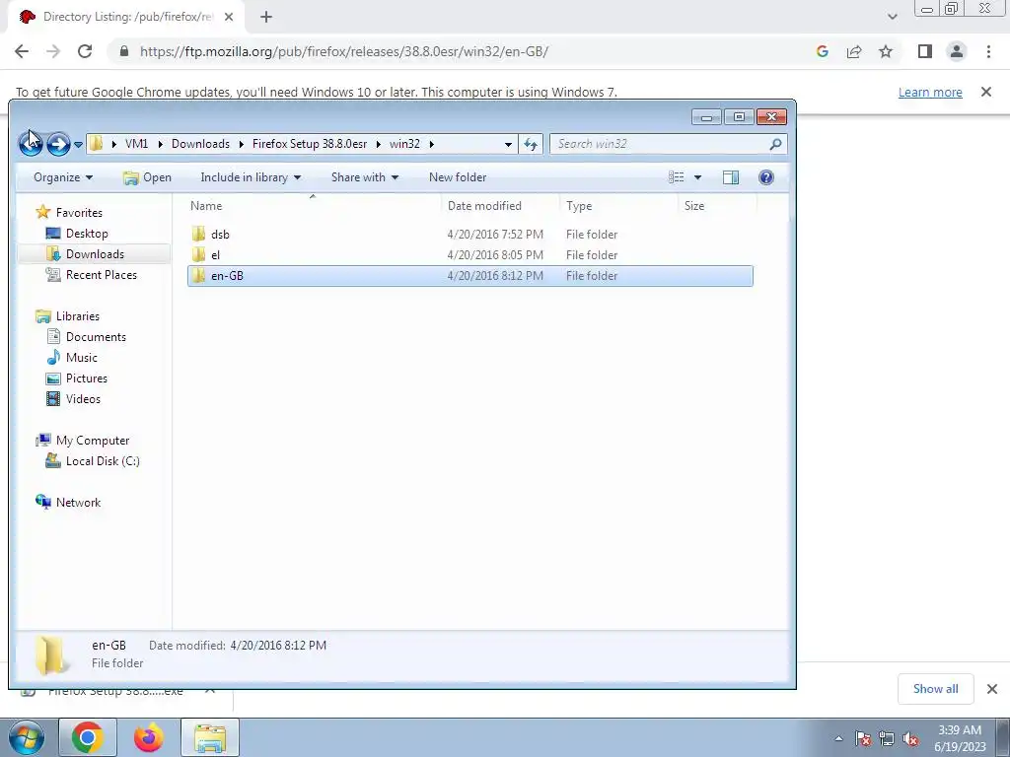Click Network in navigation pane

[78, 502]
